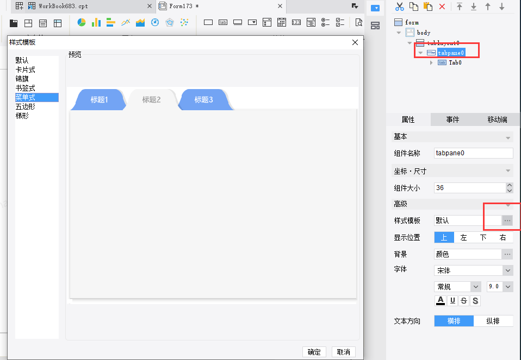Toggle underline font style button
This screenshot has height=360, width=521.
452,301
